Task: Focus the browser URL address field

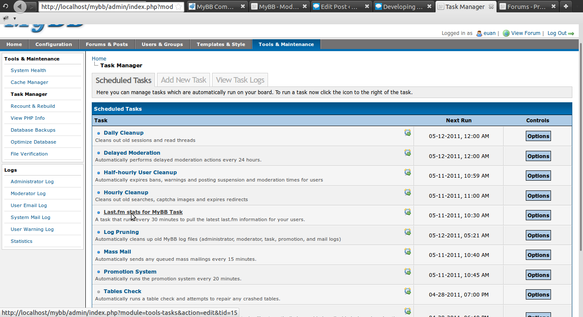Action: 107,7
